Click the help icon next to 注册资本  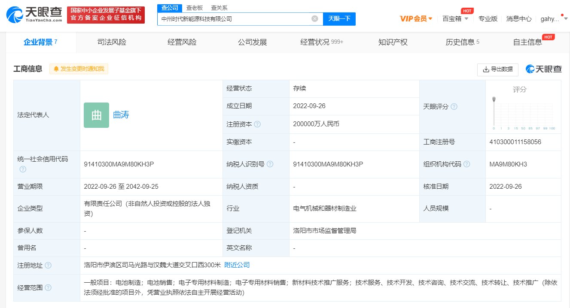click(257, 124)
